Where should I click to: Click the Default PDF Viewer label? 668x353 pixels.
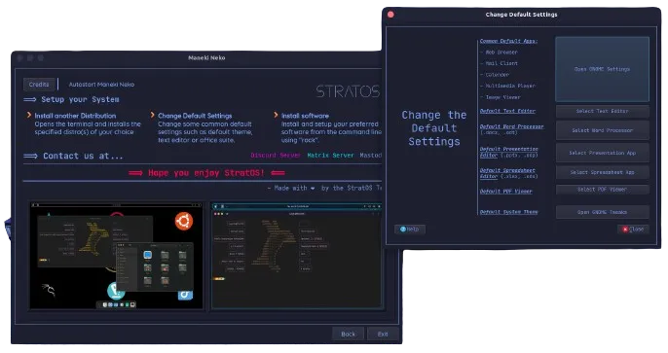click(505, 192)
